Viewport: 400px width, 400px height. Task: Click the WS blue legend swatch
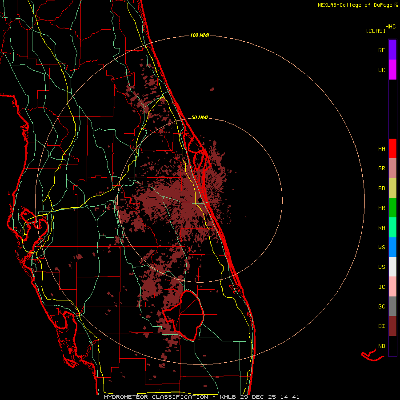click(392, 247)
